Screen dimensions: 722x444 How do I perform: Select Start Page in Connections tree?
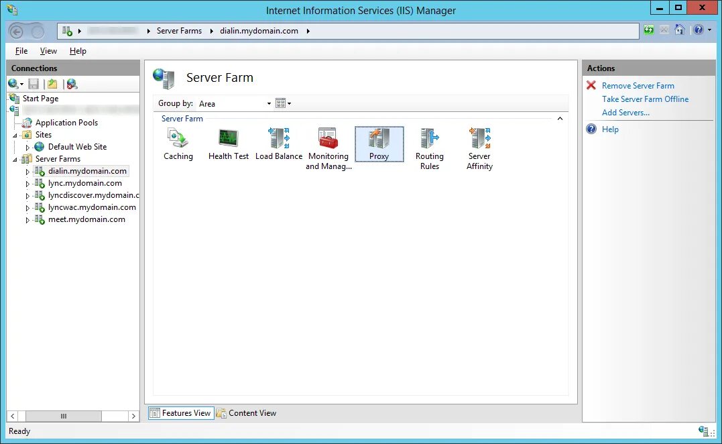point(40,99)
